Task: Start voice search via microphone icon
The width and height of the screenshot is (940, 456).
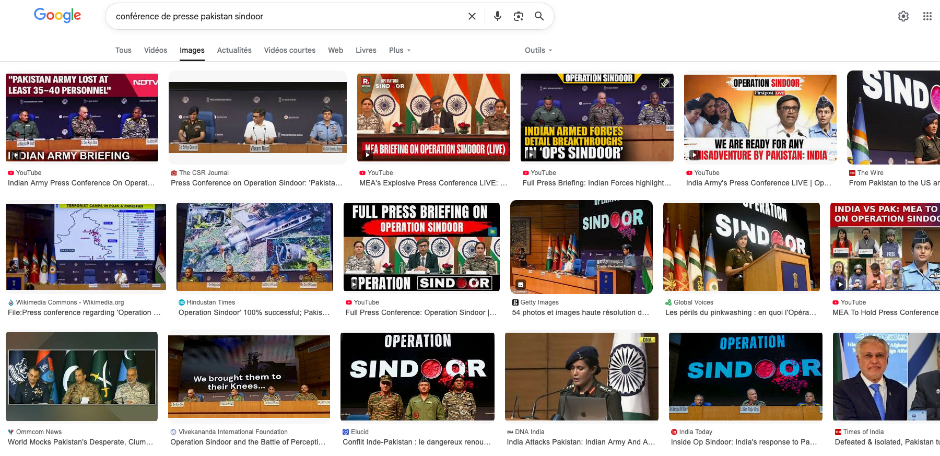Action: 497,16
